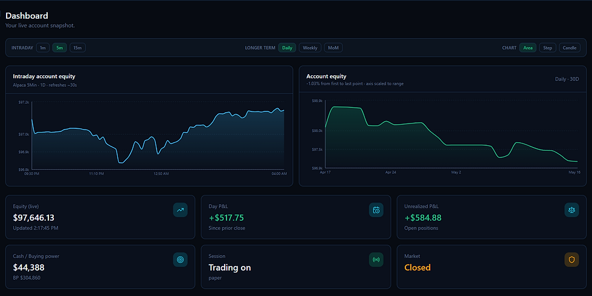Click the balance scale icon on Unrealized P&L

[571, 210]
